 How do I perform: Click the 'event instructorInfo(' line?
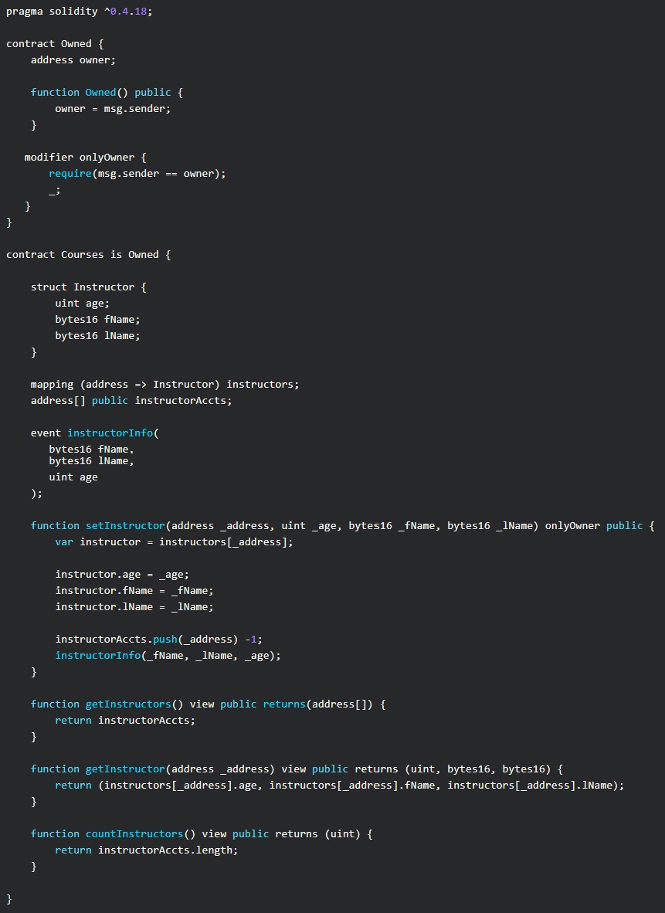[x=94, y=433]
